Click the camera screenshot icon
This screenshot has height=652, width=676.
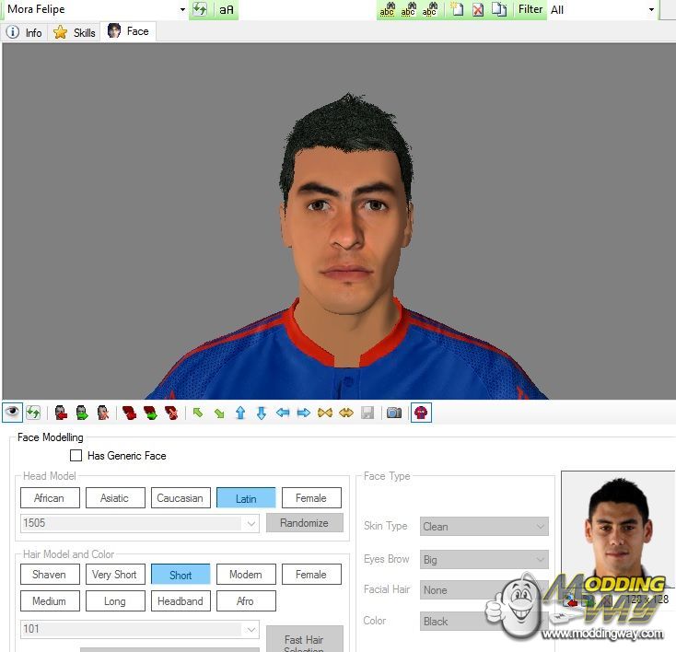tap(394, 413)
